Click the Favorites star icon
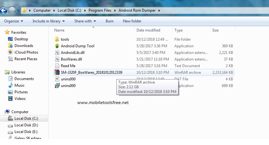 coord(7,32)
